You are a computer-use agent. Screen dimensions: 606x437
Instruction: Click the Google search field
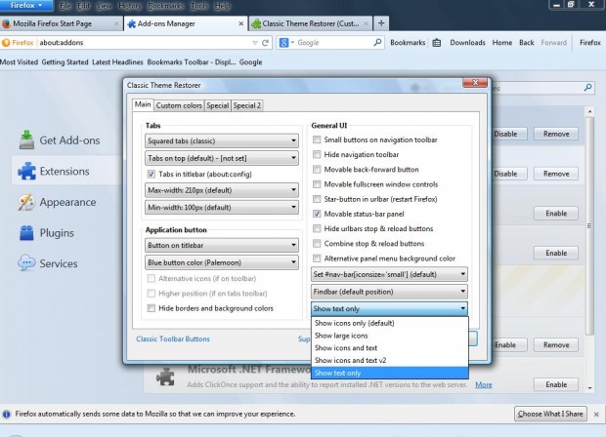pyautogui.click(x=333, y=42)
